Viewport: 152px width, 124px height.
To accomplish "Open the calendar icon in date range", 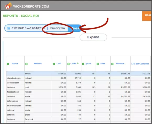I will tap(9, 28).
